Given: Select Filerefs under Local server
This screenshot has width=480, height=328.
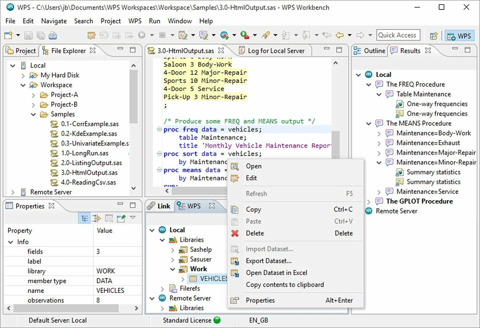Looking at the screenshot, I should (189, 289).
